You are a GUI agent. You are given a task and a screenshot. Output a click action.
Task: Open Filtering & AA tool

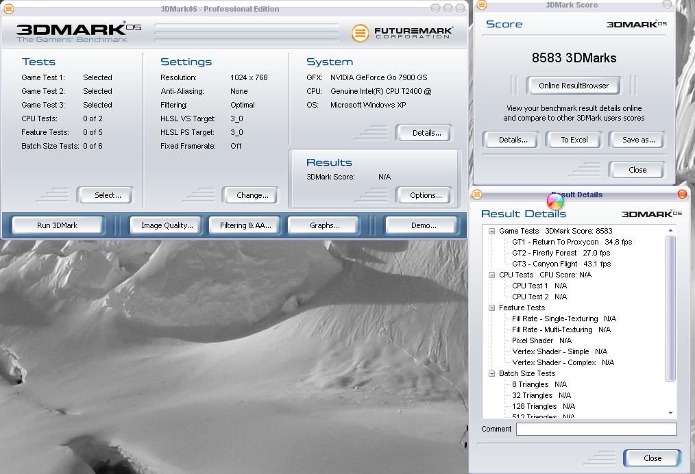pyautogui.click(x=245, y=225)
